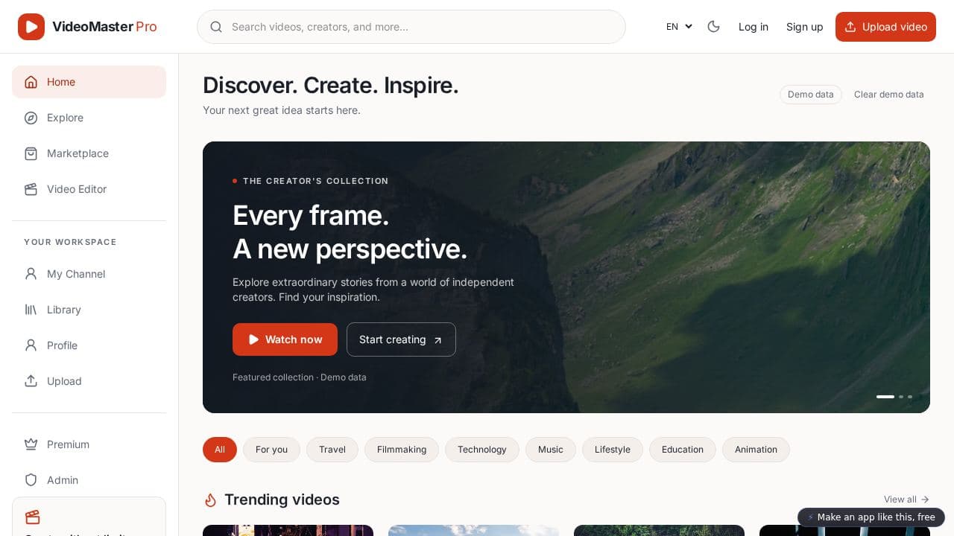Viewport: 954px width, 536px height.
Task: Open the Premium label in sidebar
Action: point(68,444)
